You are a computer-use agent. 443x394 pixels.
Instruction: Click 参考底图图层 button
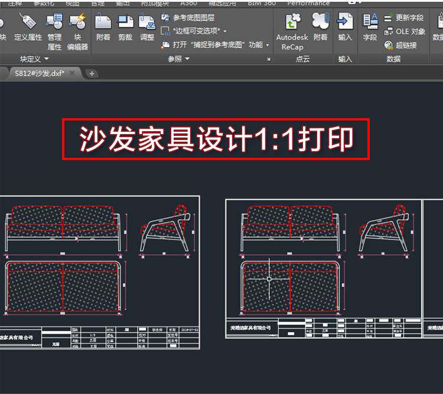pos(188,18)
